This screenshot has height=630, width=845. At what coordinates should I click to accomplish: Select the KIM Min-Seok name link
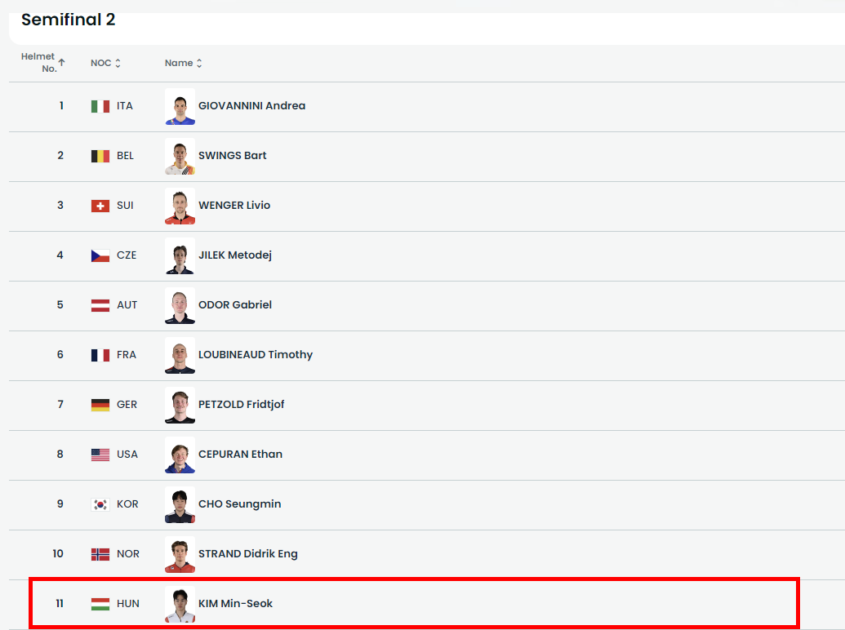pyautogui.click(x=235, y=604)
